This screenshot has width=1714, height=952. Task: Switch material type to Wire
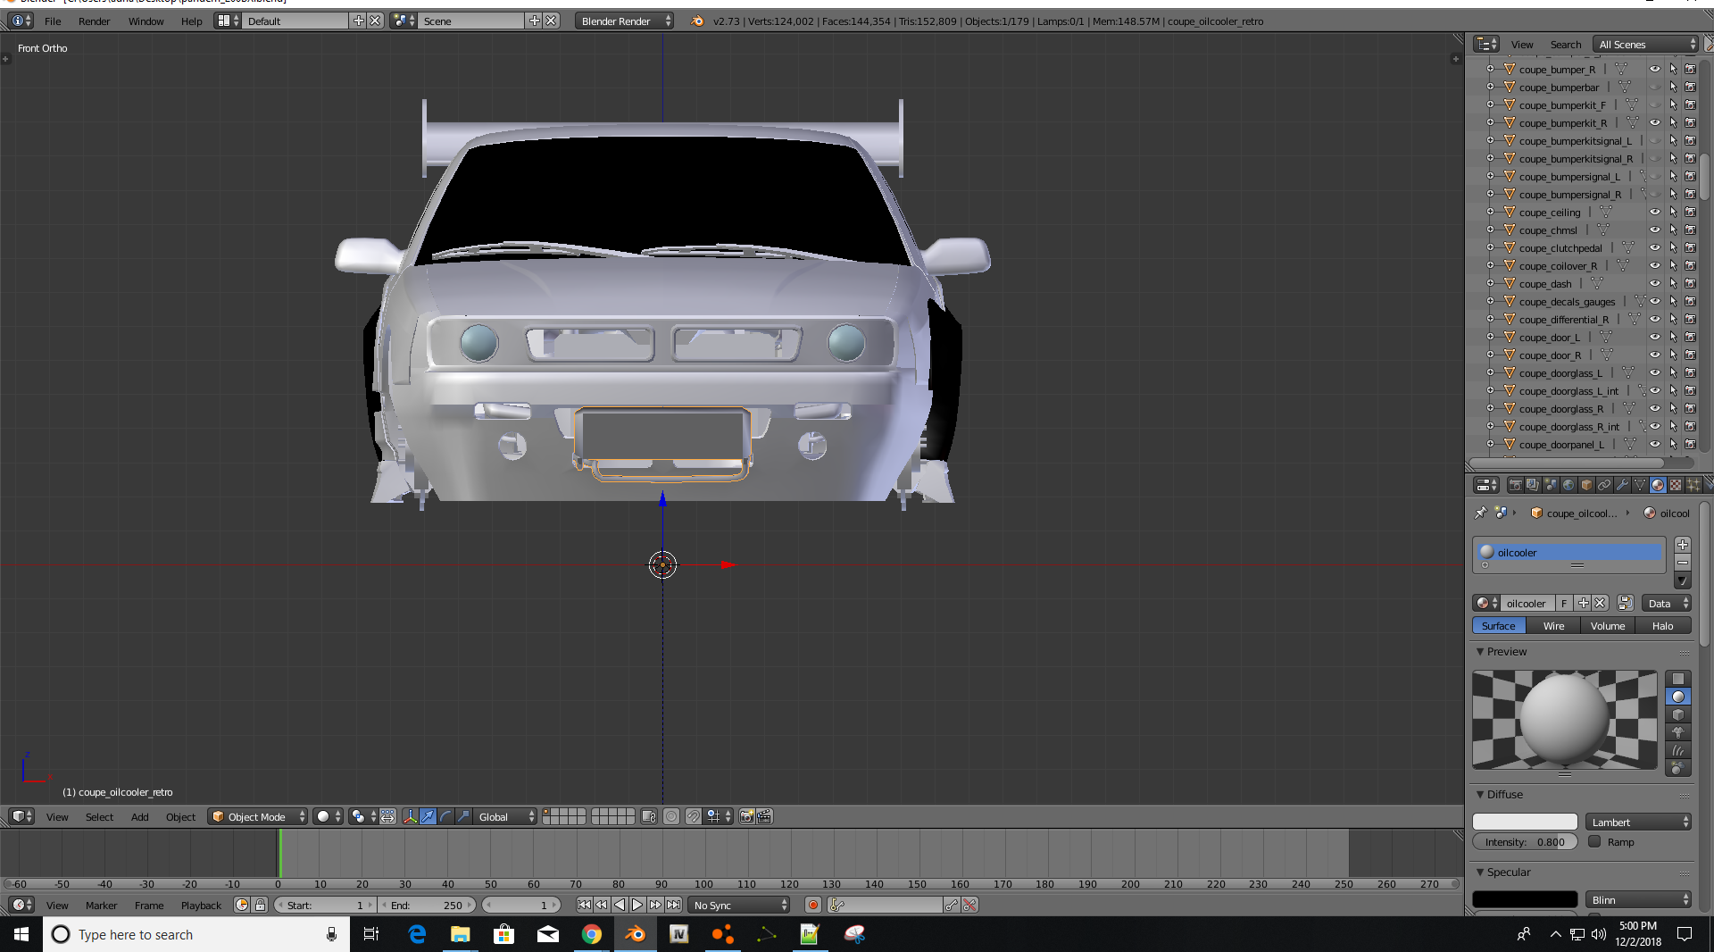click(1553, 626)
